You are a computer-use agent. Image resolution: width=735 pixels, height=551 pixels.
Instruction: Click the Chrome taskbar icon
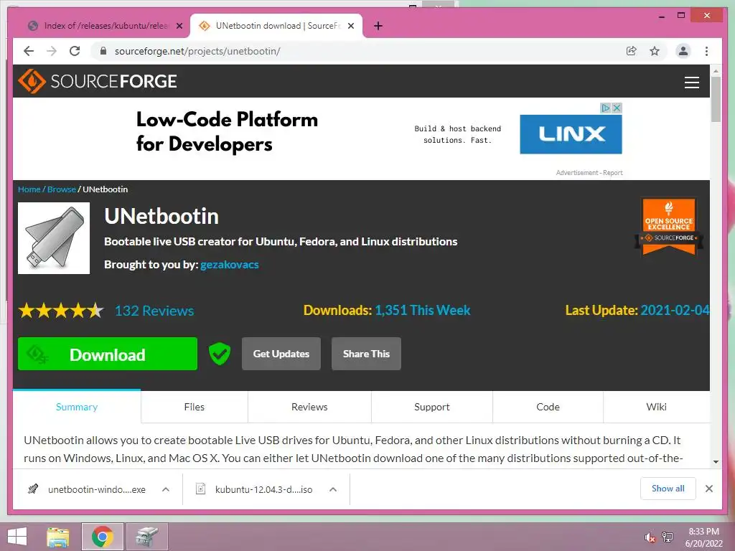(103, 537)
